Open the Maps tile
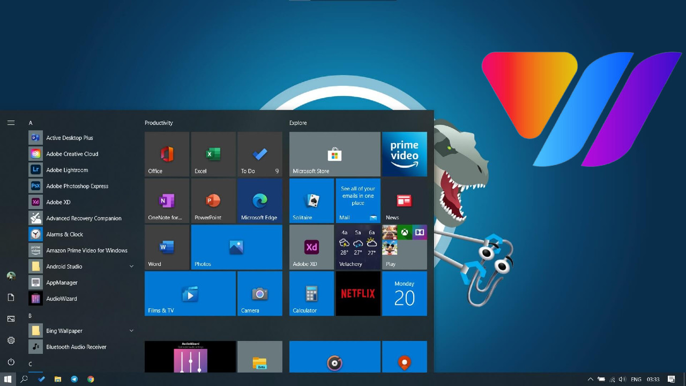 (405, 357)
